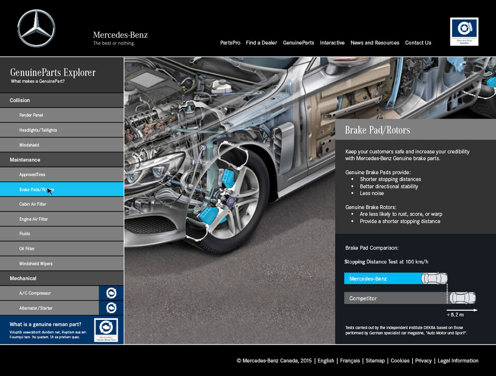Click the upper blue brake pad on wheel
This screenshot has width=496, height=376.
click(228, 178)
